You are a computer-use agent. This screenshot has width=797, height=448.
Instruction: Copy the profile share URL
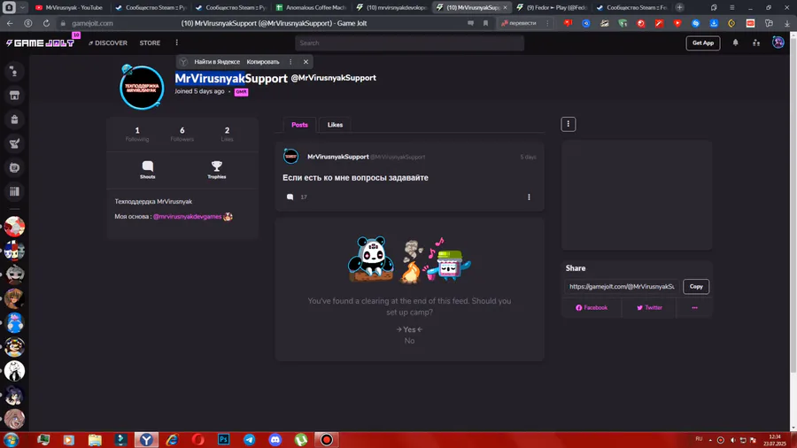(x=696, y=287)
